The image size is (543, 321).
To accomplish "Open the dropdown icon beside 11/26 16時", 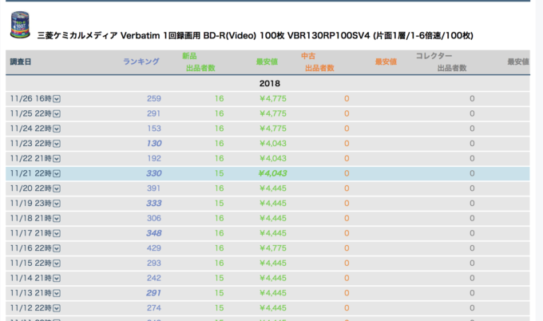I will [x=57, y=99].
